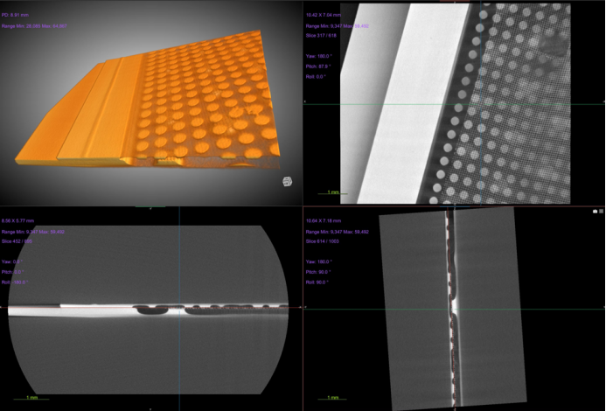Click the Pitch: 90.0° value in bottom-right pane
This screenshot has height=411, width=606.
click(x=318, y=272)
